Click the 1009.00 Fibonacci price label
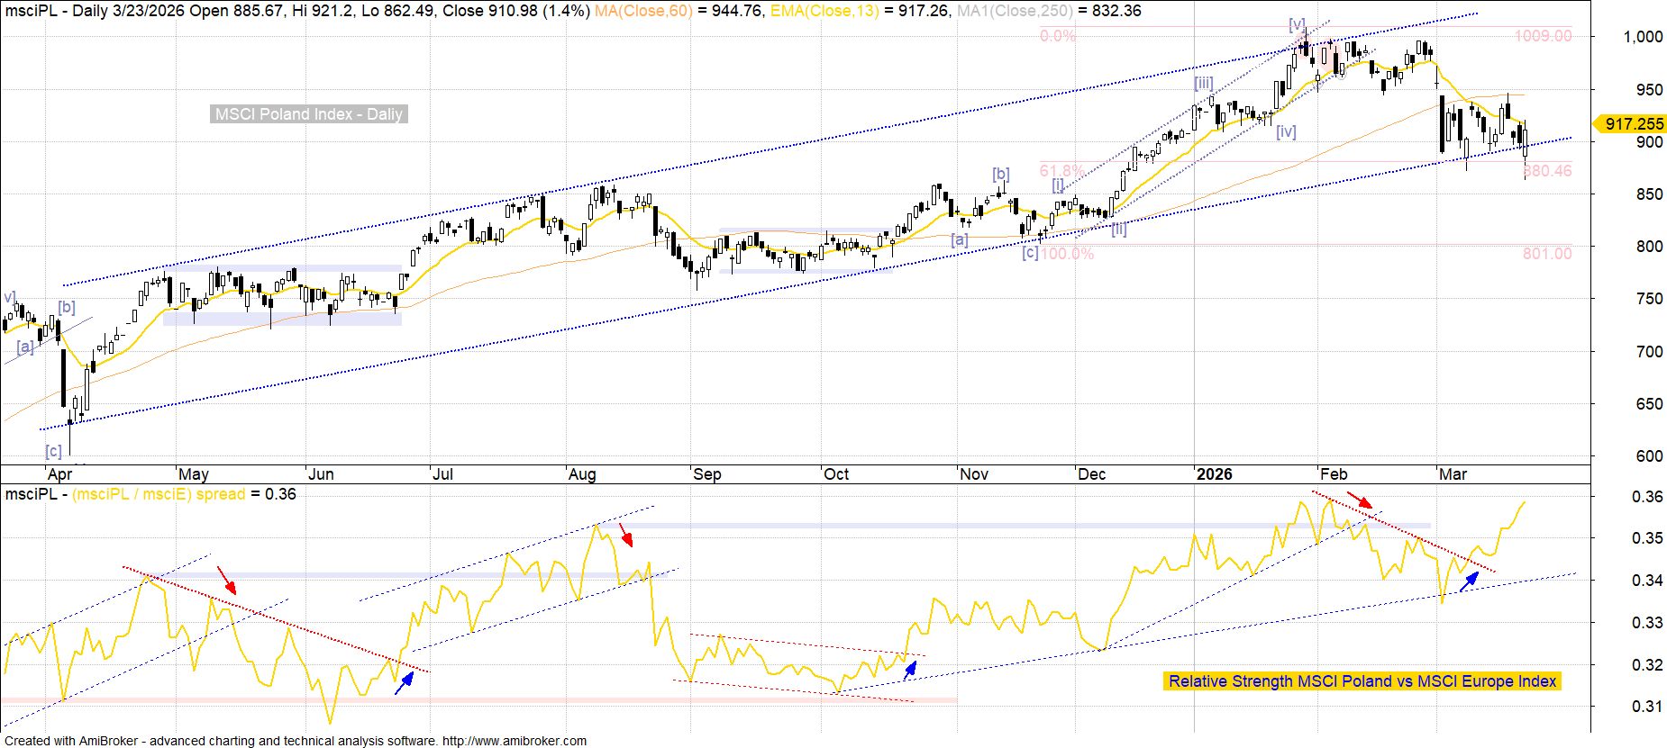Screen dimensions: 1667x748 pyautogui.click(x=1543, y=36)
